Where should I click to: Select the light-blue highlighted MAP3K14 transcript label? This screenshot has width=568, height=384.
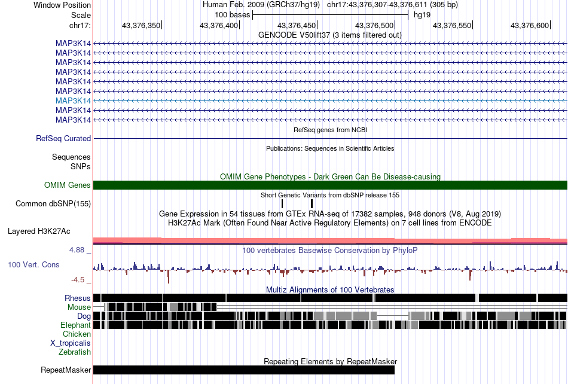click(73, 100)
